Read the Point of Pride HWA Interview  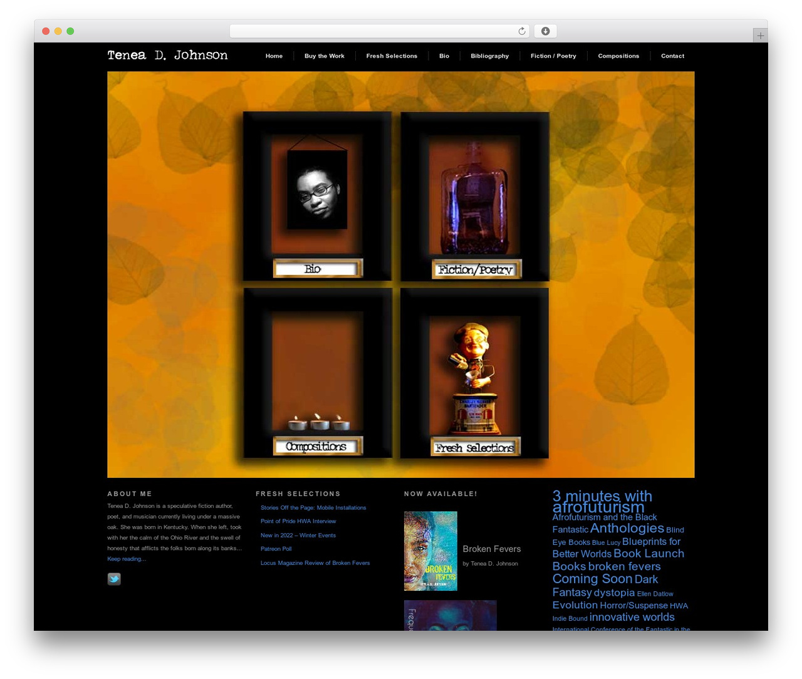tap(298, 521)
